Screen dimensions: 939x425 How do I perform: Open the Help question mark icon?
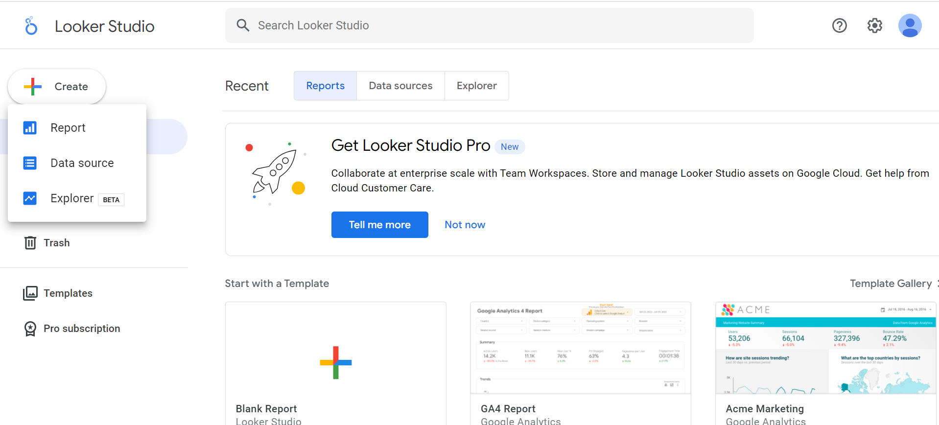840,25
